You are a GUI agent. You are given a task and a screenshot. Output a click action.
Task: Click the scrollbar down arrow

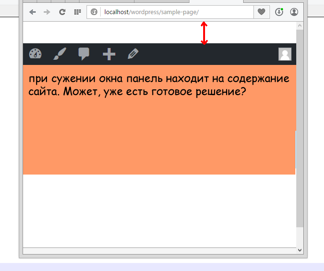pyautogui.click(x=300, y=250)
